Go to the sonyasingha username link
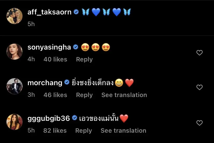This screenshot has width=214, height=143. point(49,47)
